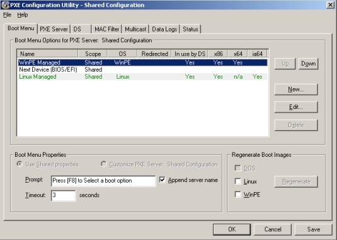Open the MAC Filter tab

107,29
